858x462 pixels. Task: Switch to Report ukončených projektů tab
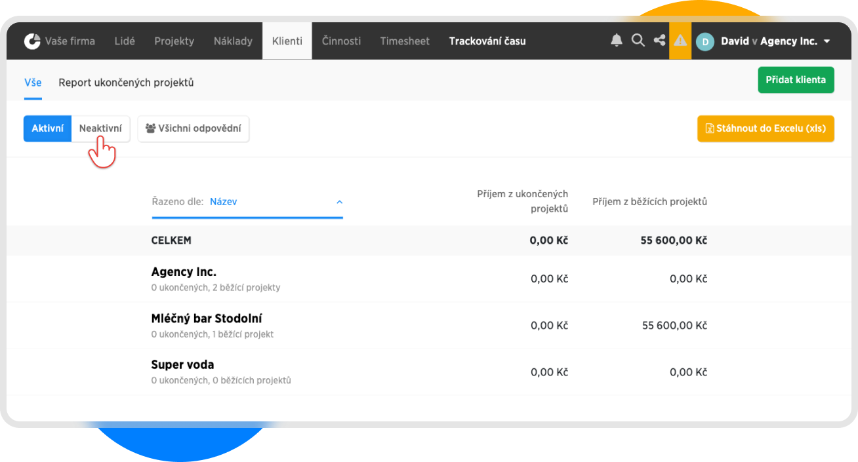[126, 83]
